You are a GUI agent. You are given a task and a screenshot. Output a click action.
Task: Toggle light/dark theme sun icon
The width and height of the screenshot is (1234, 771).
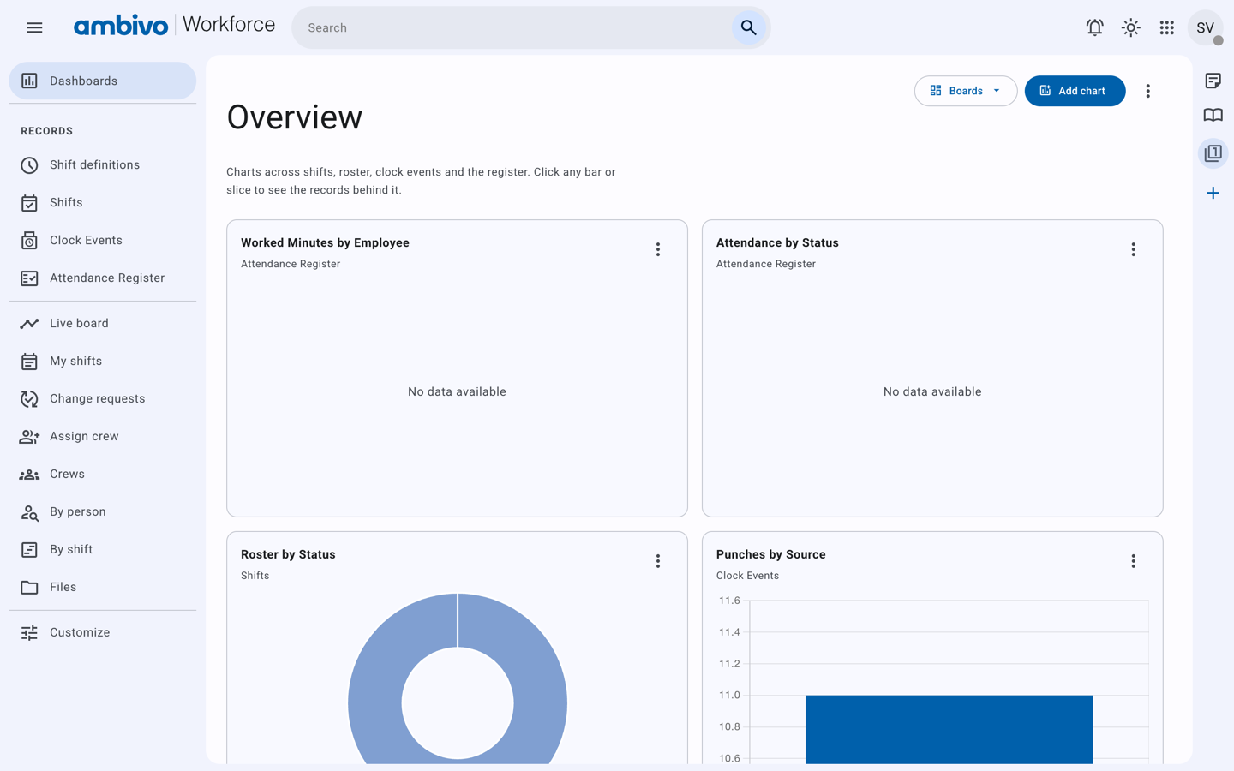pos(1130,27)
